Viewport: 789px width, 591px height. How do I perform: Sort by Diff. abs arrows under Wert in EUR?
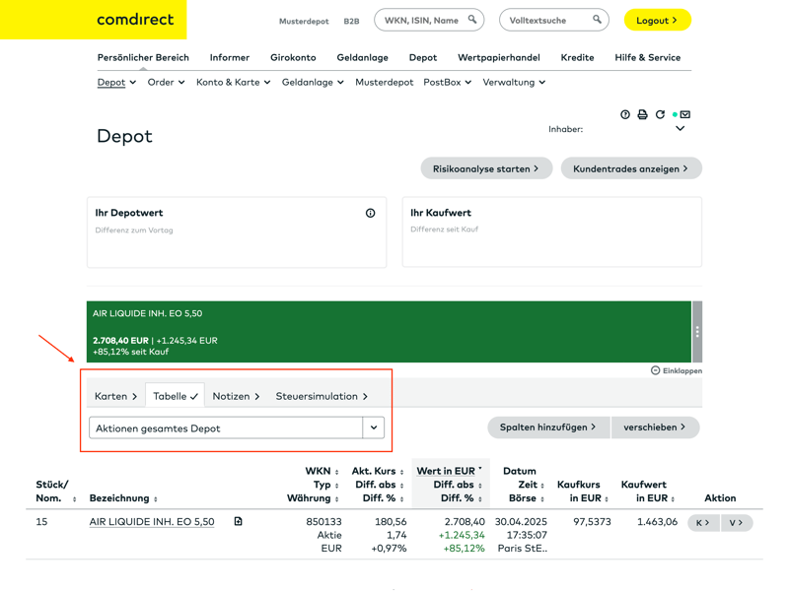point(479,486)
